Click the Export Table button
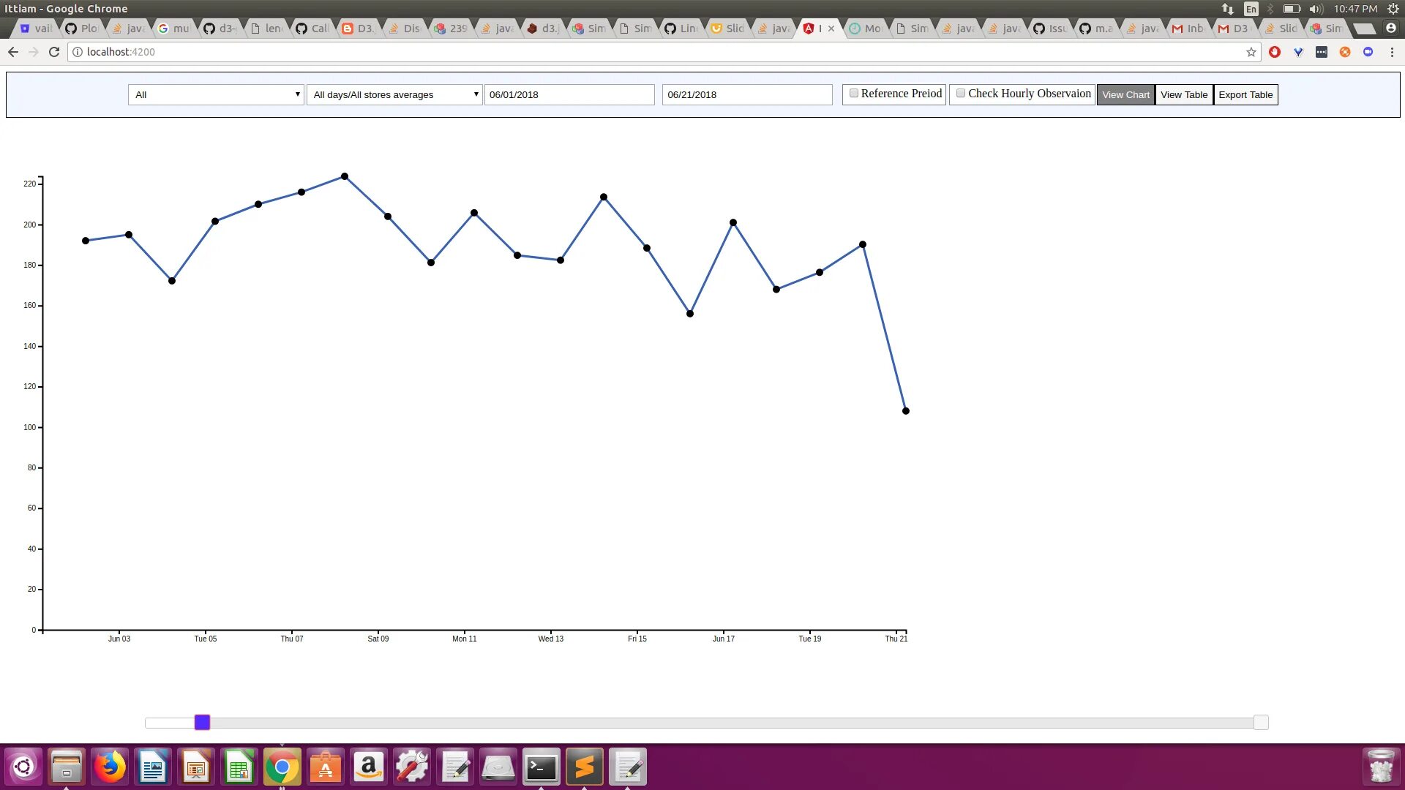Image resolution: width=1405 pixels, height=790 pixels. [1245, 95]
